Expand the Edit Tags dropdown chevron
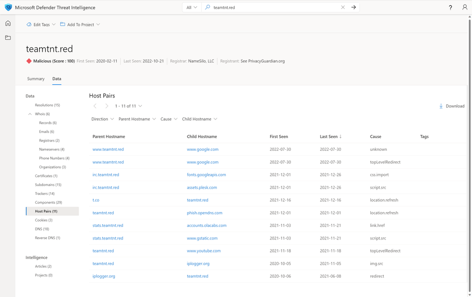Viewport: 472px width, 297px height. (x=53, y=25)
